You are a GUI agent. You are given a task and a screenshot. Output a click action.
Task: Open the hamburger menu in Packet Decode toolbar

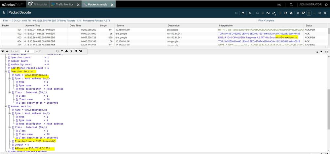(x=309, y=13)
